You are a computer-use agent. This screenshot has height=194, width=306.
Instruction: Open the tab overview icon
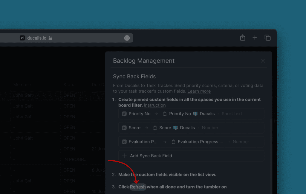[x=267, y=38]
